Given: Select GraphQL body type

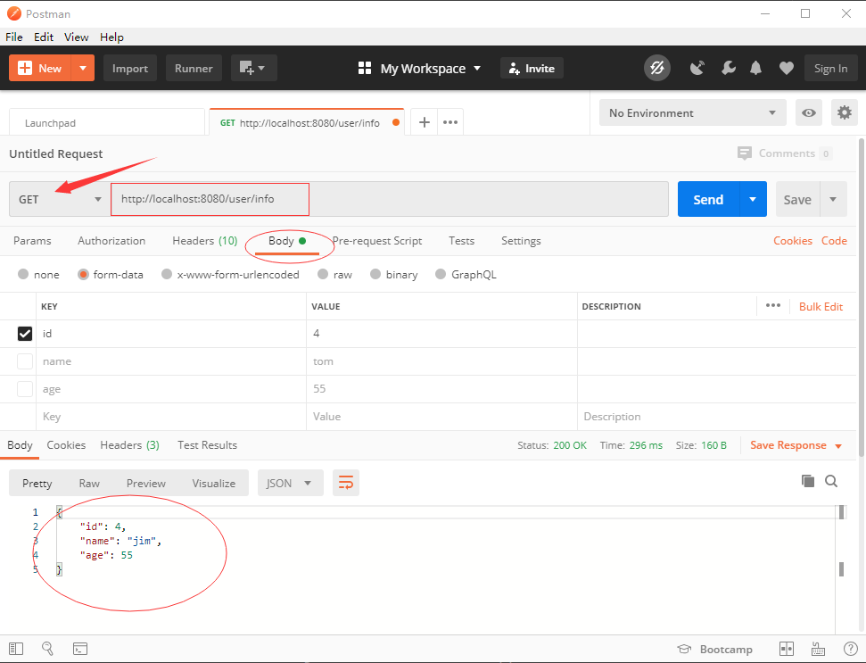Looking at the screenshot, I should (x=441, y=274).
